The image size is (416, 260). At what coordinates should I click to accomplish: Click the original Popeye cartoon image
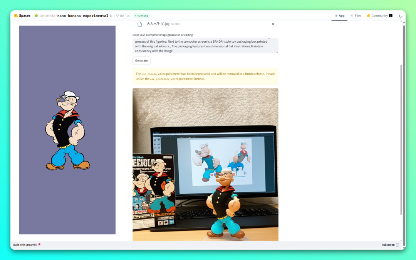click(67, 130)
